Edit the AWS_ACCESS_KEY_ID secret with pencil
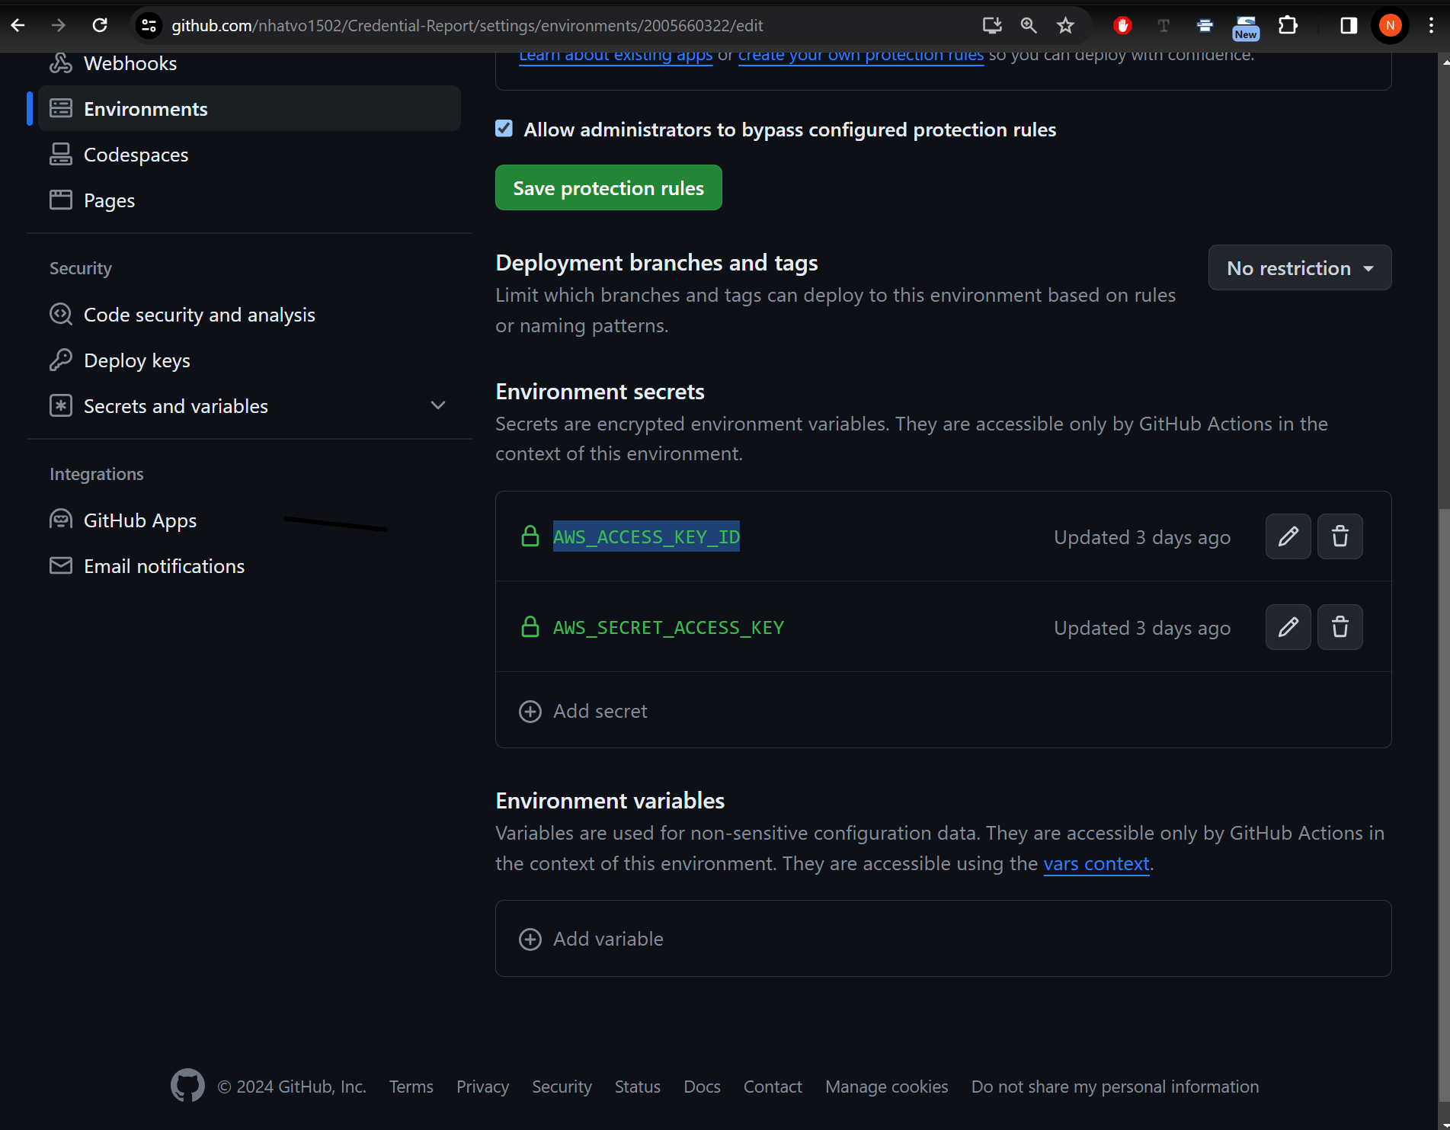This screenshot has width=1450, height=1130. 1288,536
